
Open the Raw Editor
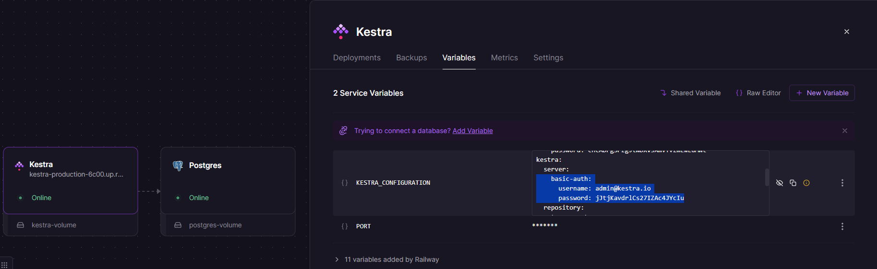(x=758, y=93)
